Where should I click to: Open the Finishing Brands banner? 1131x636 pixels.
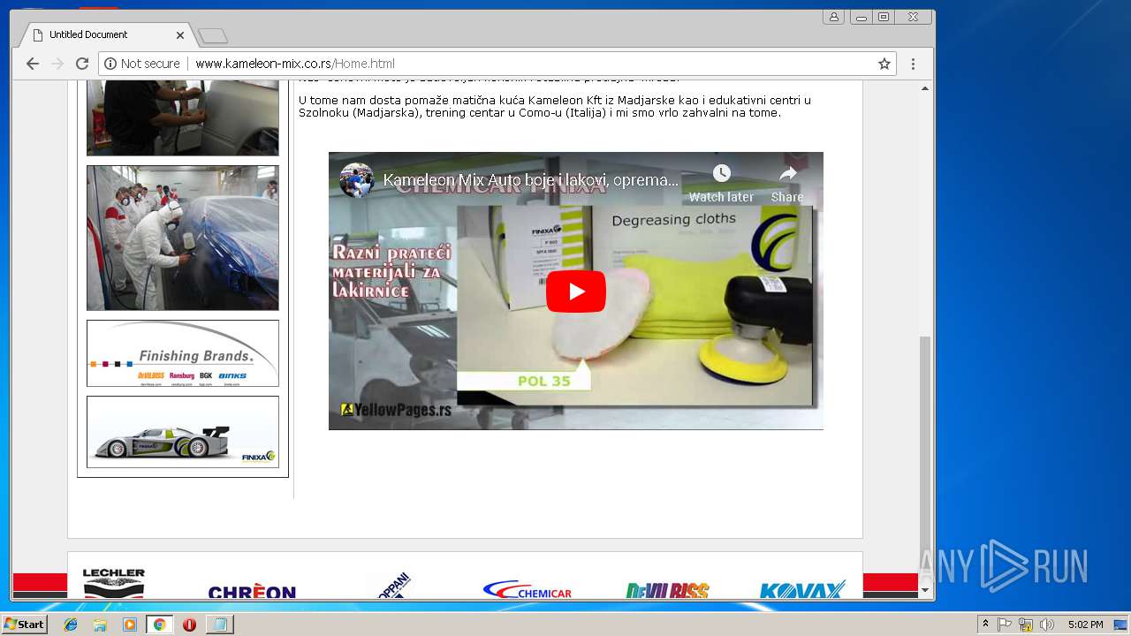coord(183,353)
